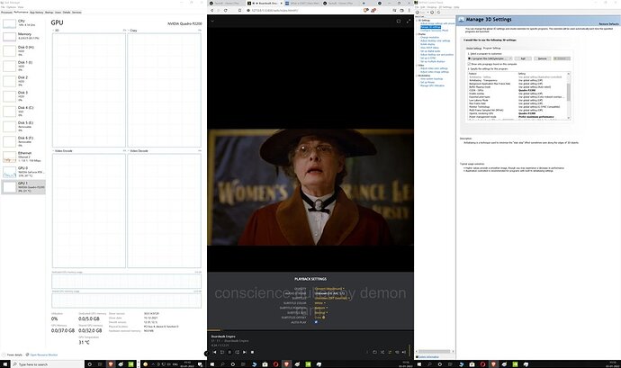
Task: Collapse the Display tree node
Action: pos(417,34)
